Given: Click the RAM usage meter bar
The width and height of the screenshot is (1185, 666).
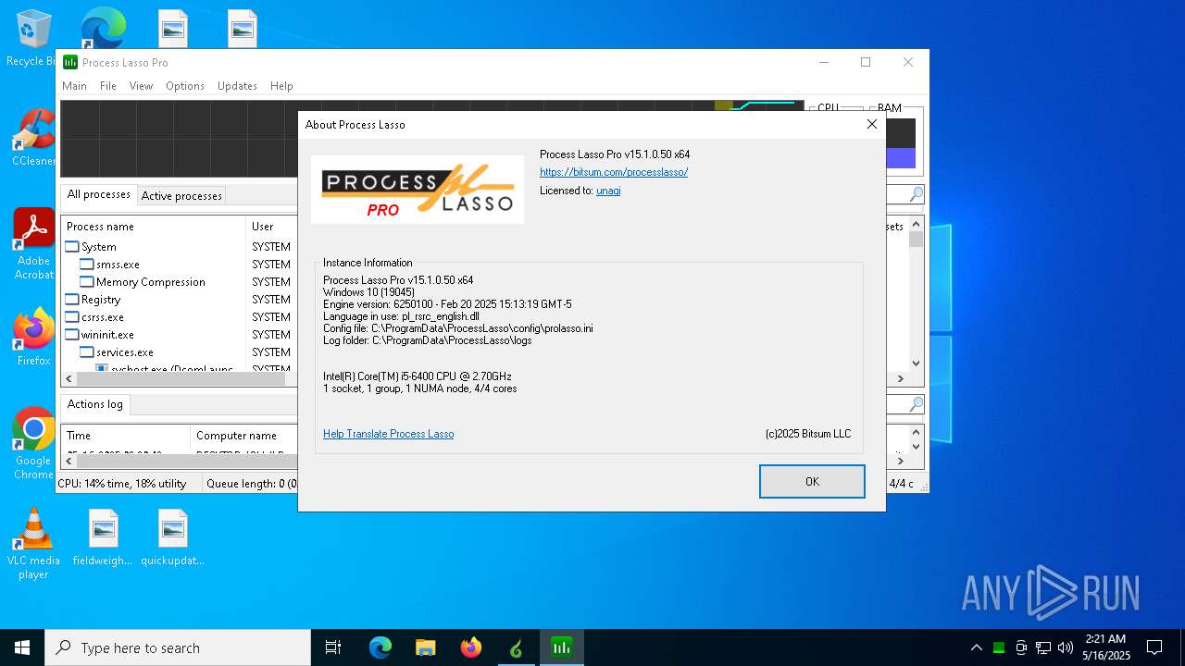Looking at the screenshot, I should pos(901,143).
